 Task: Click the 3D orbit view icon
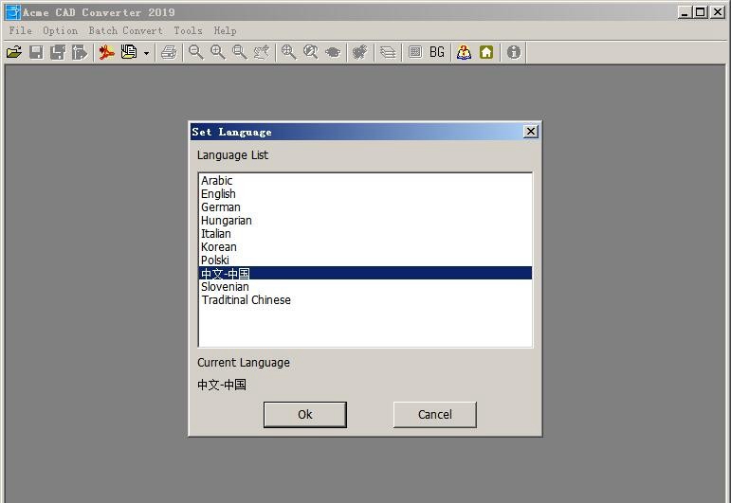(333, 52)
